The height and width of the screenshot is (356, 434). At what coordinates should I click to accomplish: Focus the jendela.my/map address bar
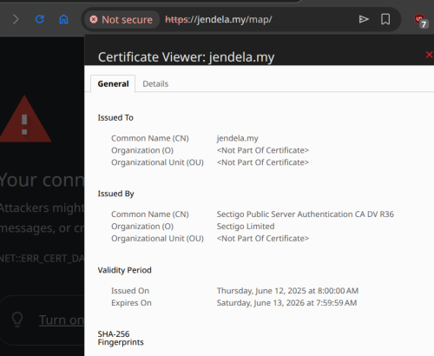click(x=219, y=19)
